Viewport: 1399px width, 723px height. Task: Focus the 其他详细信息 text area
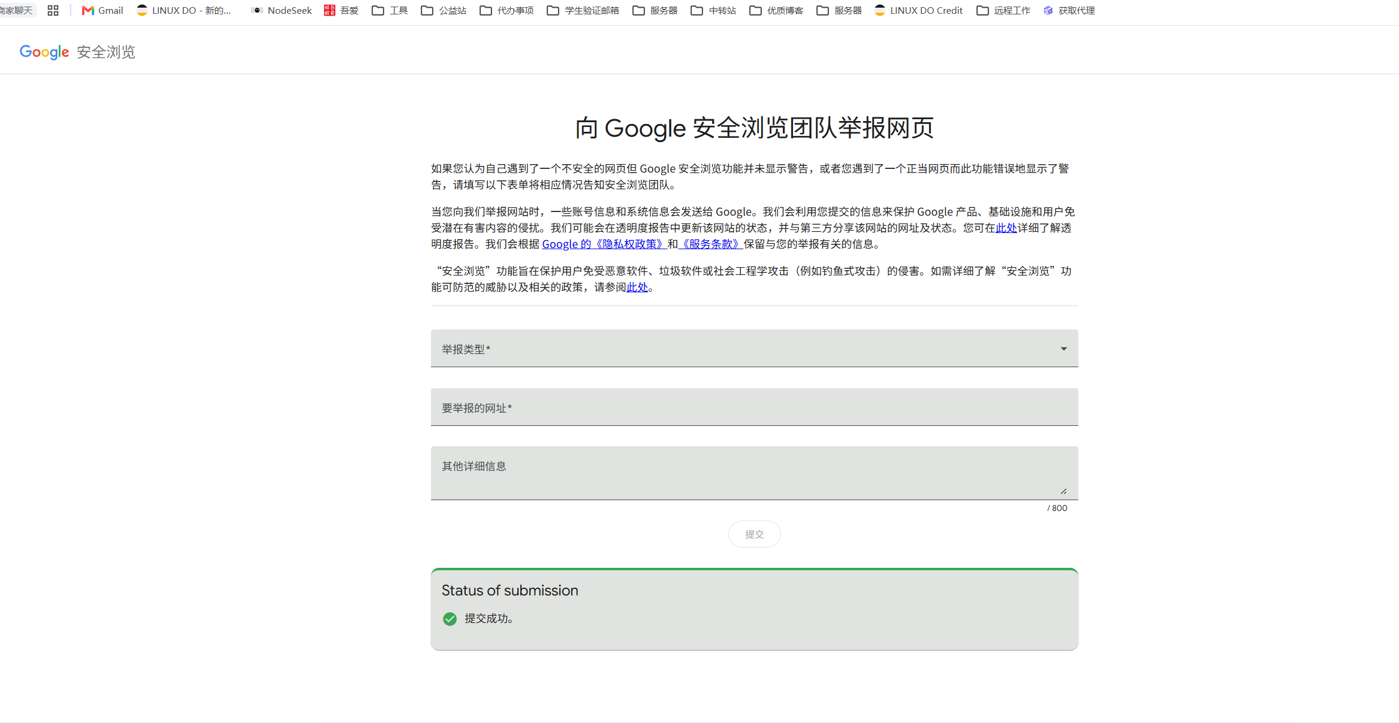754,473
